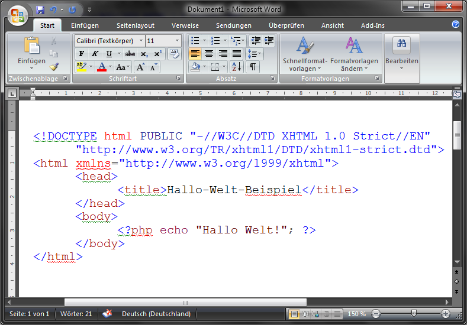The width and height of the screenshot is (467, 325).
Task: Open Überprüfen tab
Action: pyautogui.click(x=286, y=25)
